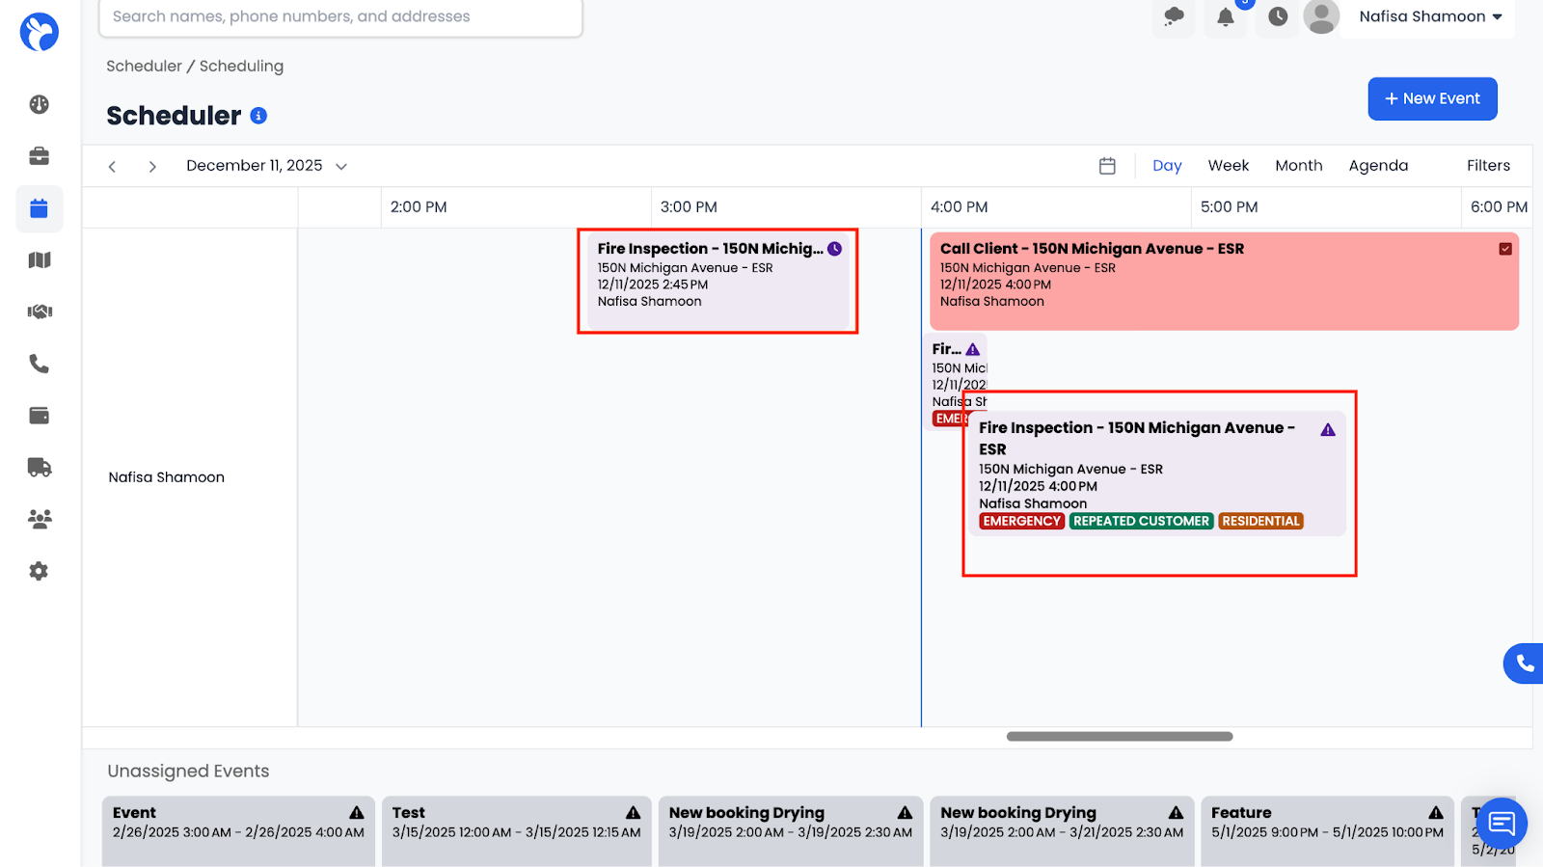1543x867 pixels.
Task: Open the floating phone dialer button
Action: click(x=1524, y=664)
